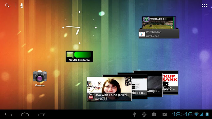Open Google search magnifier icon
Viewport: 212px width, 119px height.
(x=7, y=6)
